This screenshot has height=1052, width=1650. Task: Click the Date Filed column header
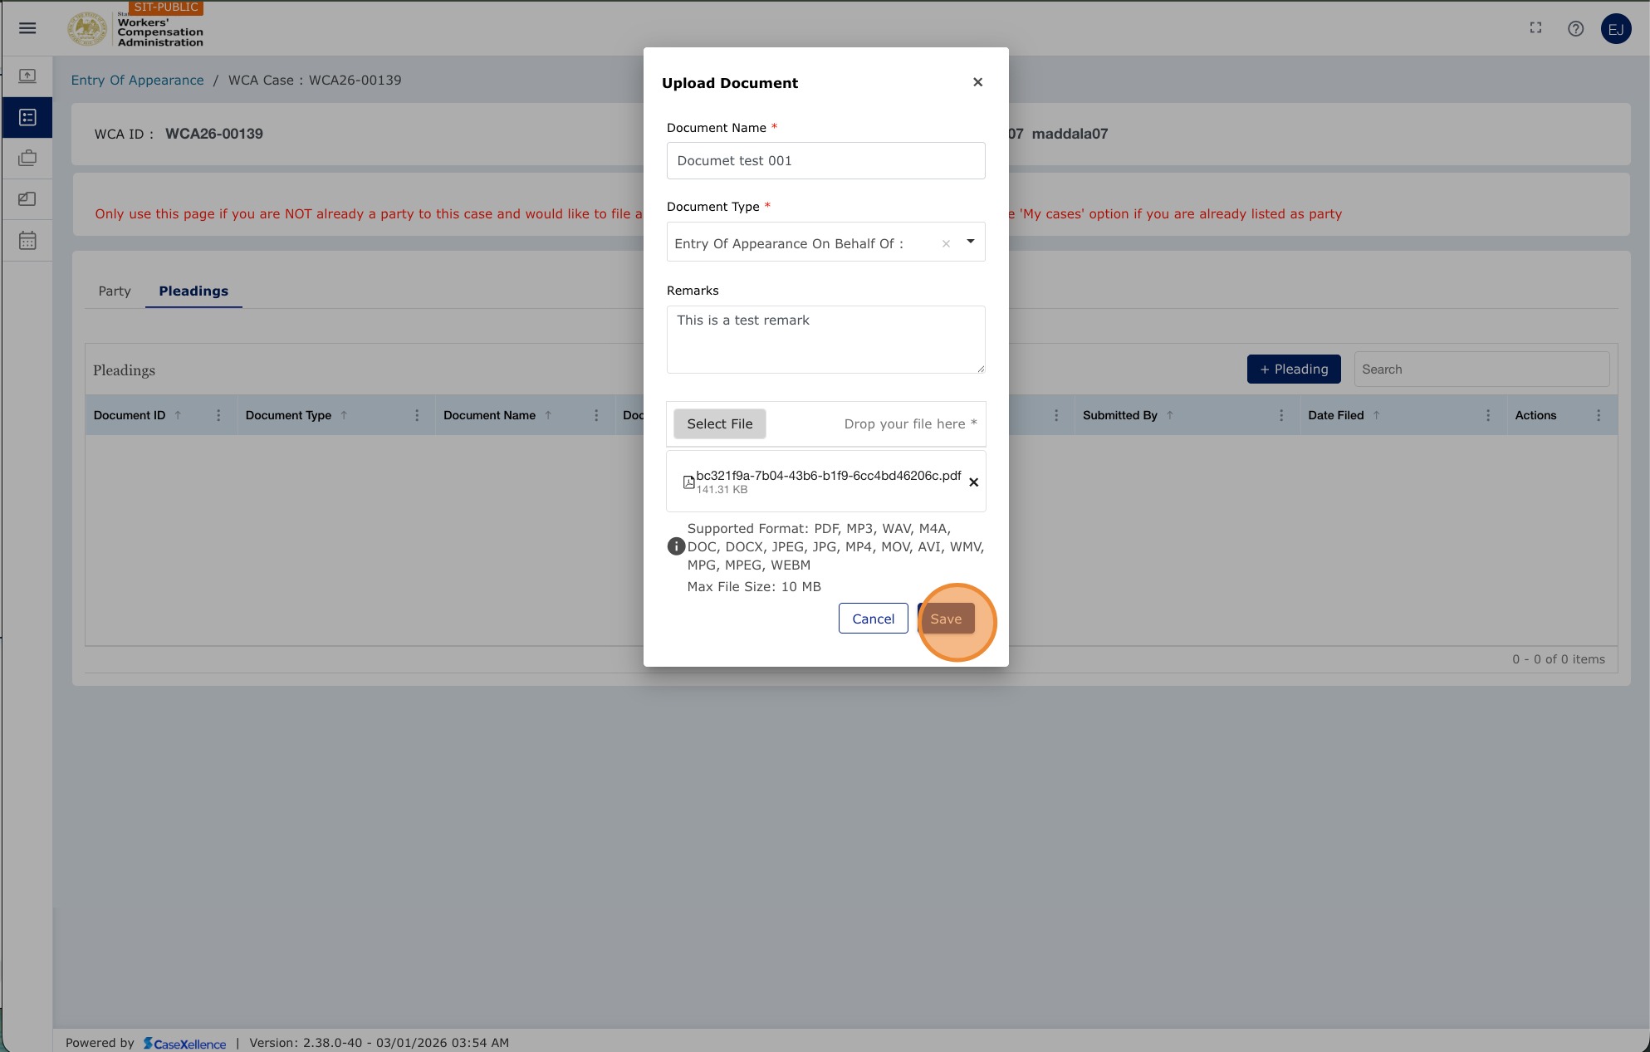pos(1335,415)
